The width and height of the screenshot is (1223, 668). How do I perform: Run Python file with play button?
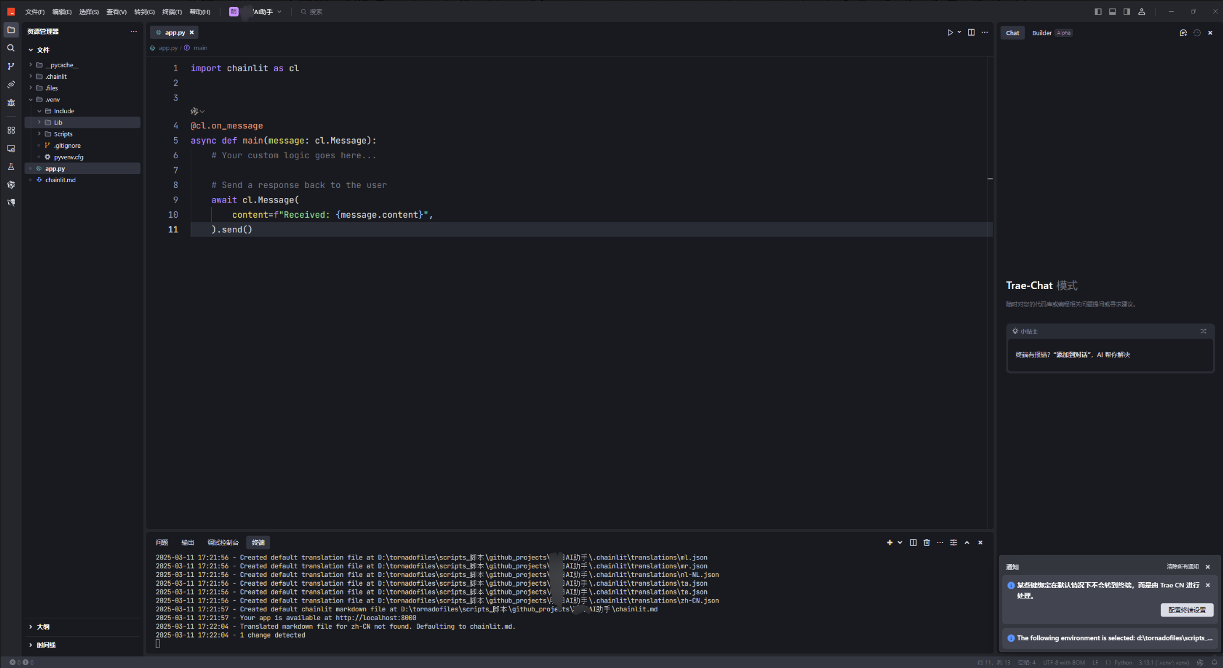950,33
